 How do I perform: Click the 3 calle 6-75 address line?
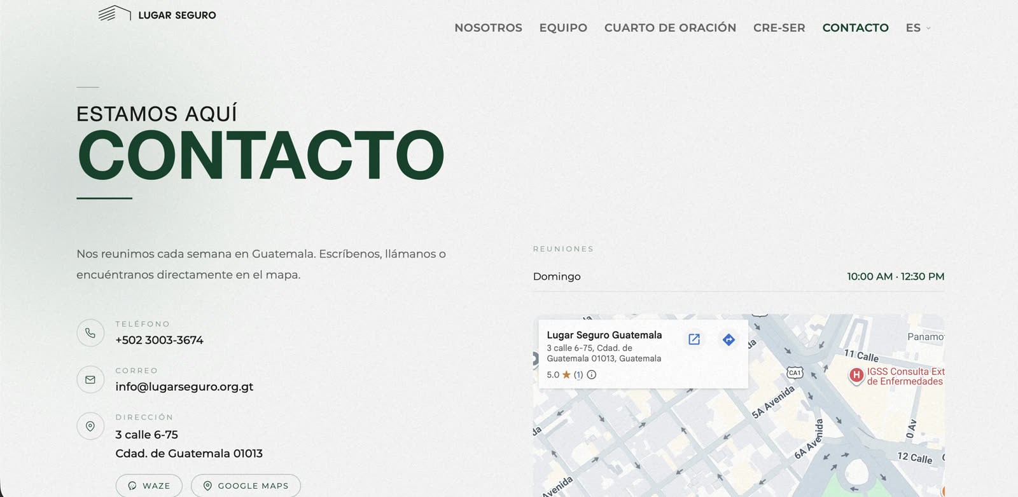146,435
